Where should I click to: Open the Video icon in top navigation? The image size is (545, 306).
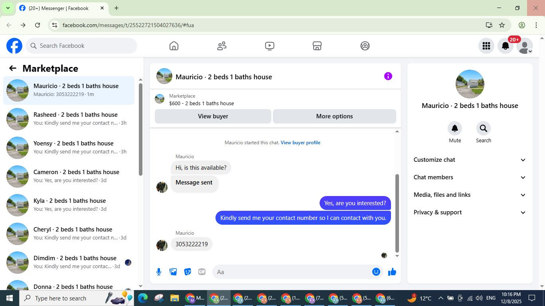[270, 46]
